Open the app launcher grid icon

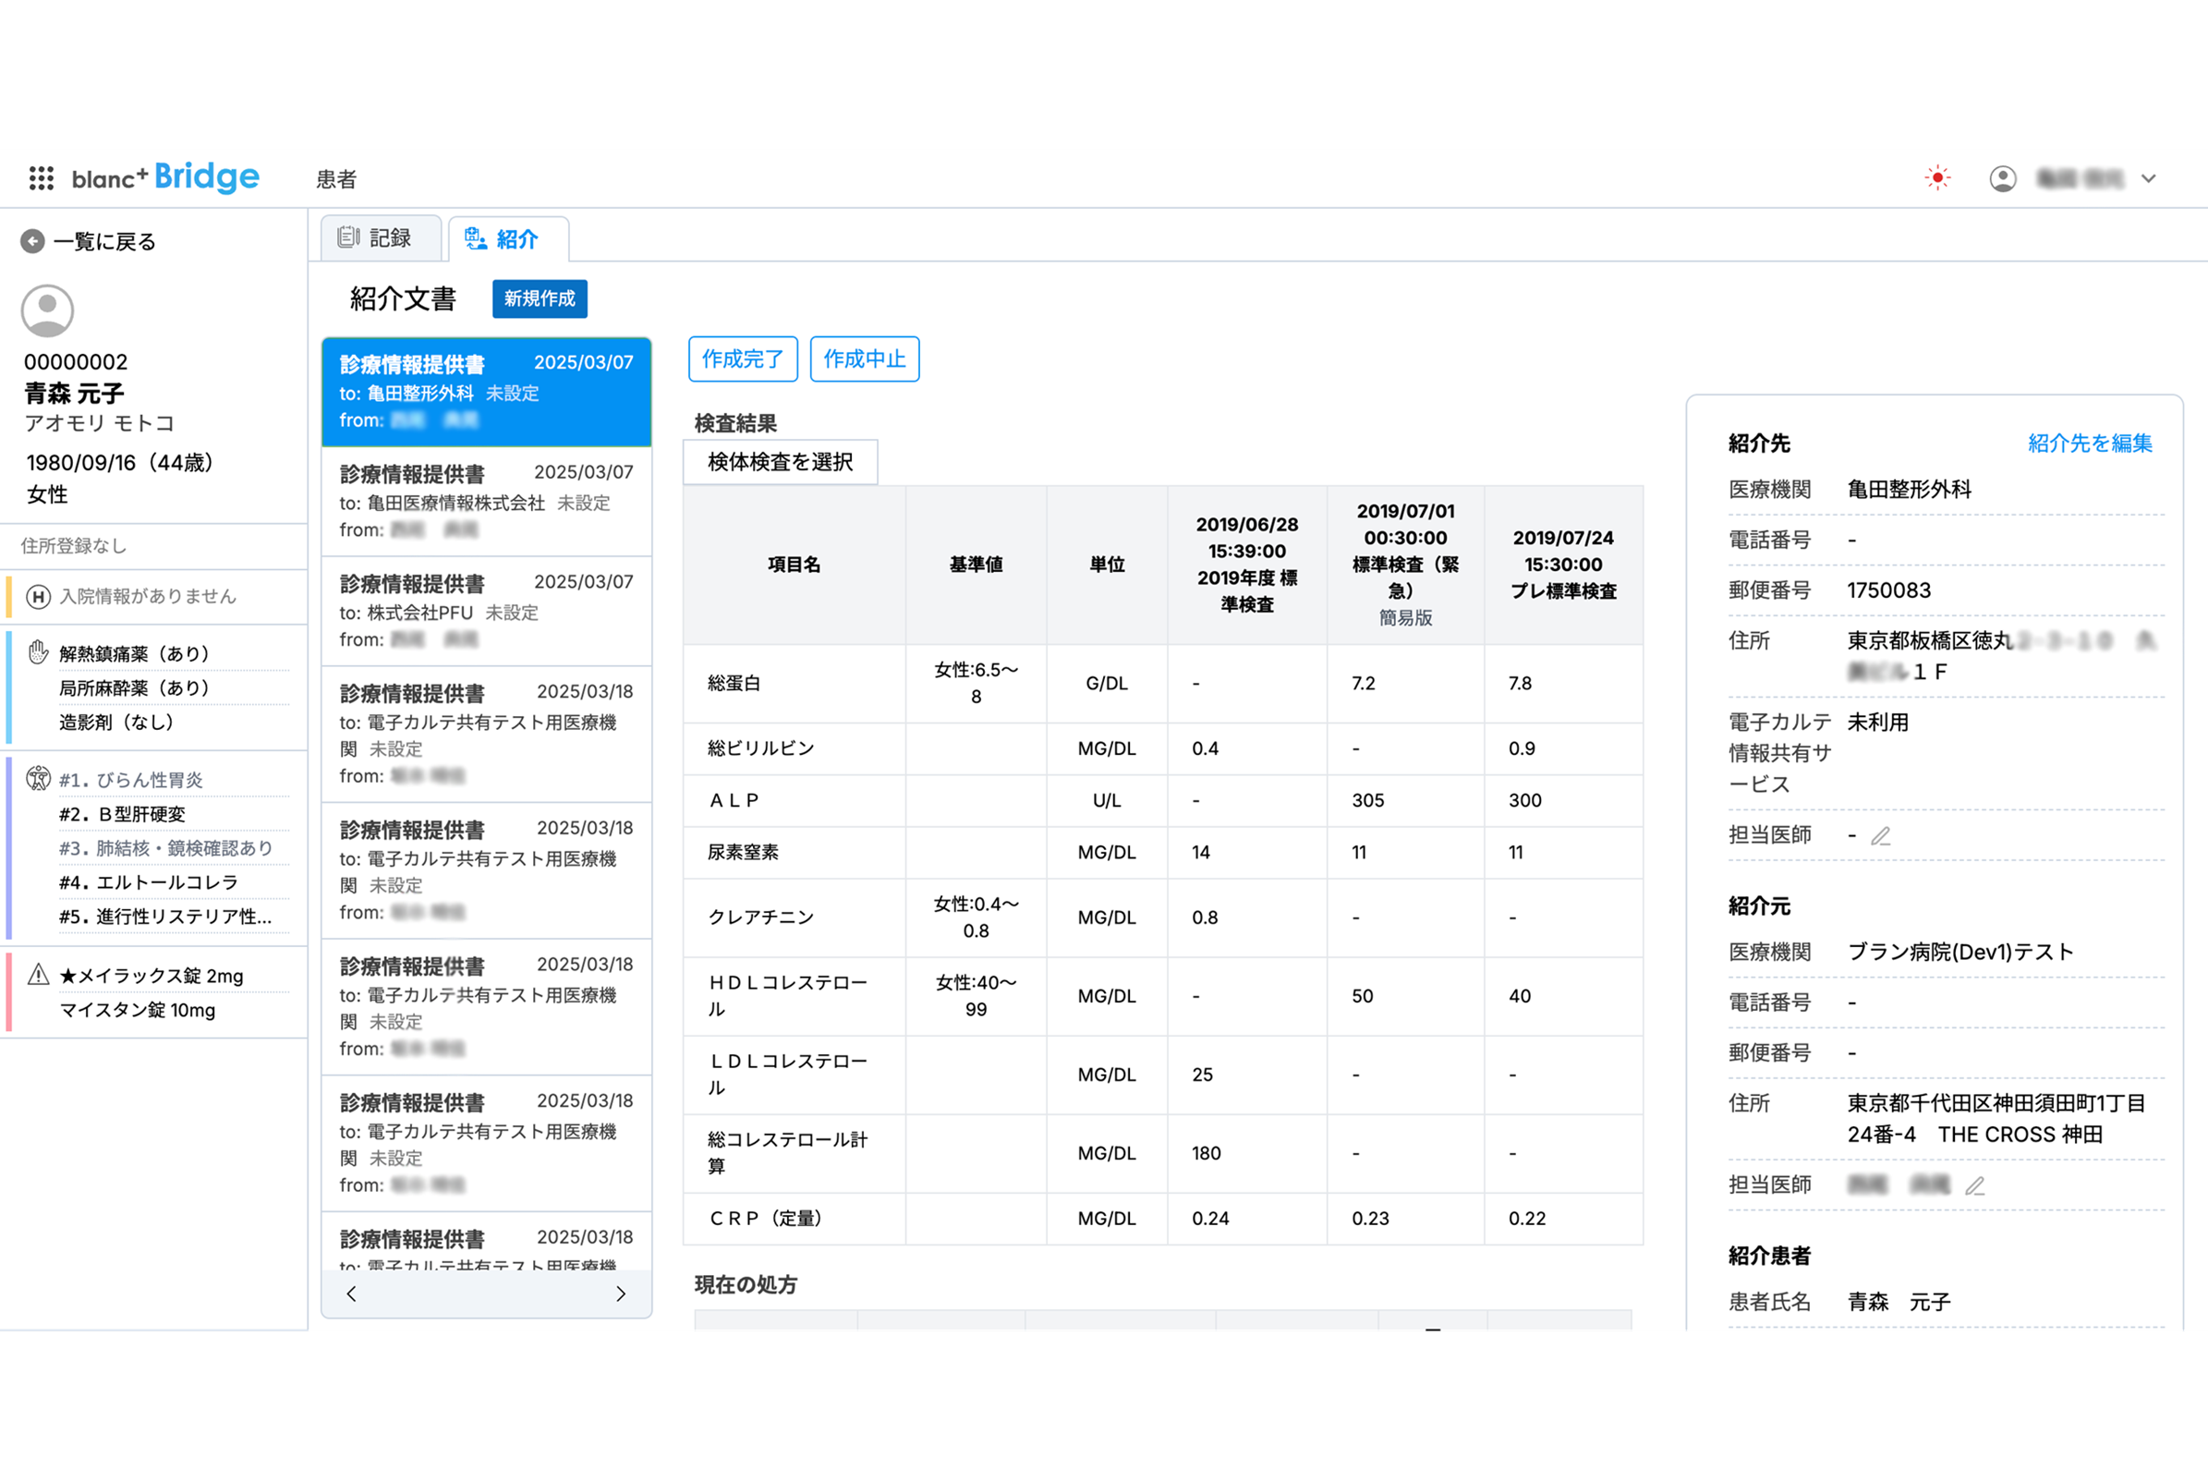[x=40, y=177]
